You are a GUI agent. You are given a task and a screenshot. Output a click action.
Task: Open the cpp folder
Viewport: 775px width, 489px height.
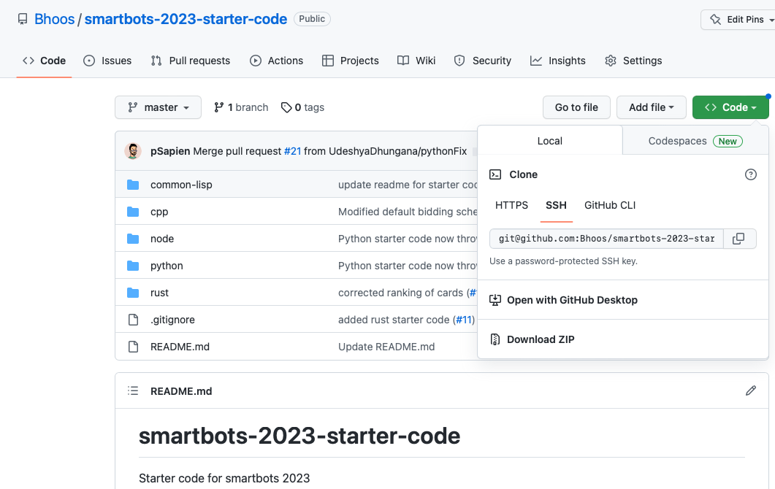coord(159,212)
